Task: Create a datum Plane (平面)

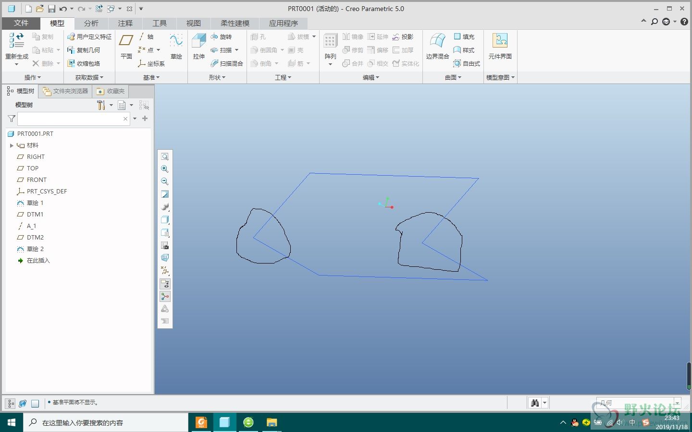Action: click(126, 46)
